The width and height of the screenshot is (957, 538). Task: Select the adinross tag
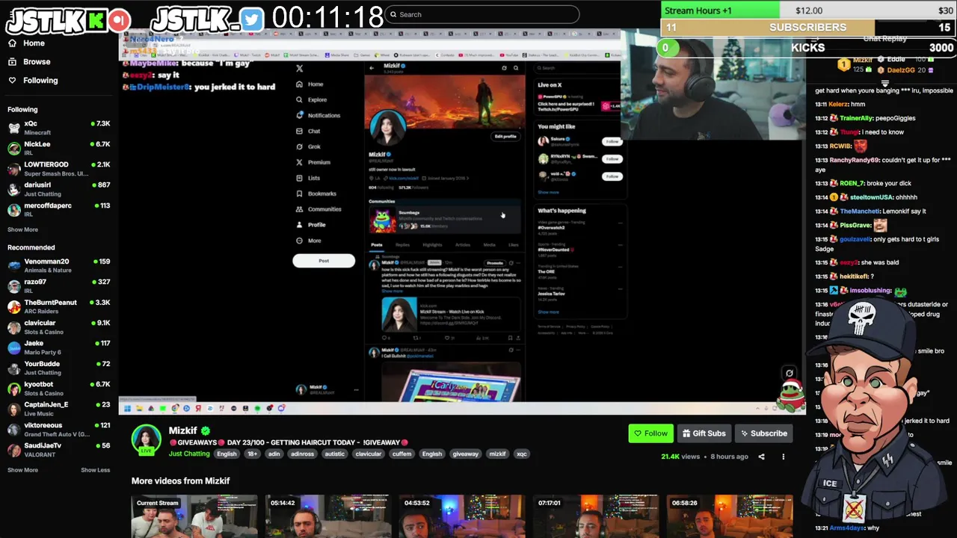click(302, 454)
